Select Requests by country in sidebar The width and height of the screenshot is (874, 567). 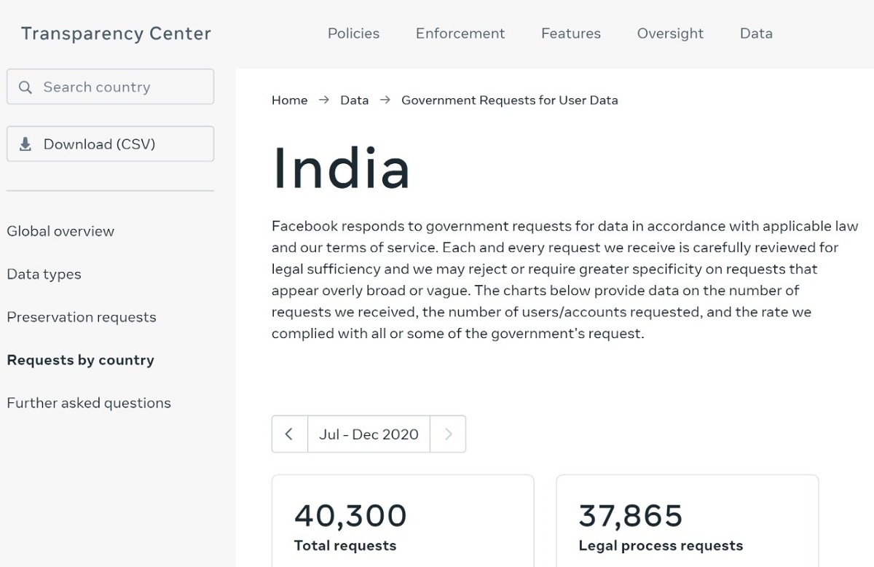coord(80,360)
